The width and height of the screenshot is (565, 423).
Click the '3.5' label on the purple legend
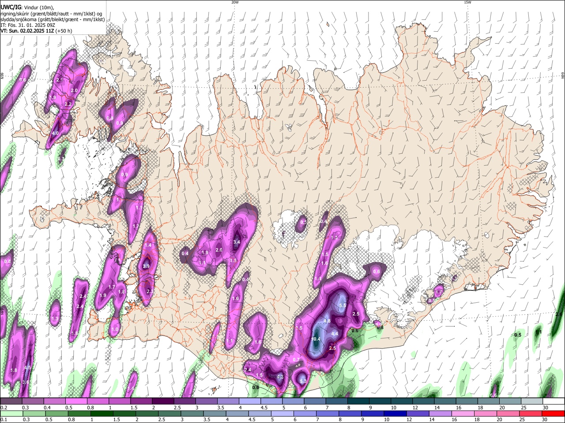click(x=221, y=408)
